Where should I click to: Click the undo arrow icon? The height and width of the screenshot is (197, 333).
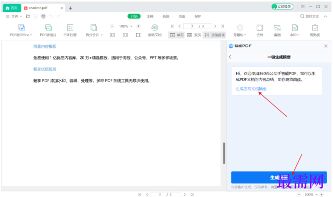coord(51,16)
